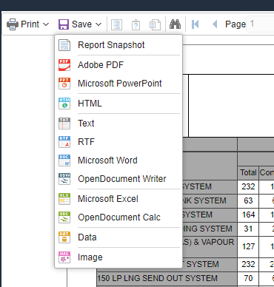Image resolution: width=274 pixels, height=287 pixels.
Task: Open the Print dropdown arrow
Action: (x=46, y=24)
